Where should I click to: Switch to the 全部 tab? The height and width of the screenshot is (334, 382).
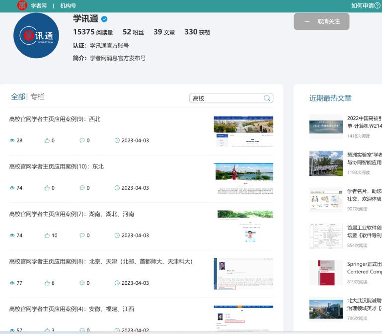coord(18,97)
